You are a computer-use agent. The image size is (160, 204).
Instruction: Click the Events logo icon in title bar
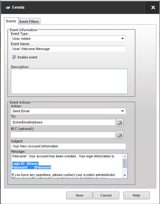(x=8, y=8)
